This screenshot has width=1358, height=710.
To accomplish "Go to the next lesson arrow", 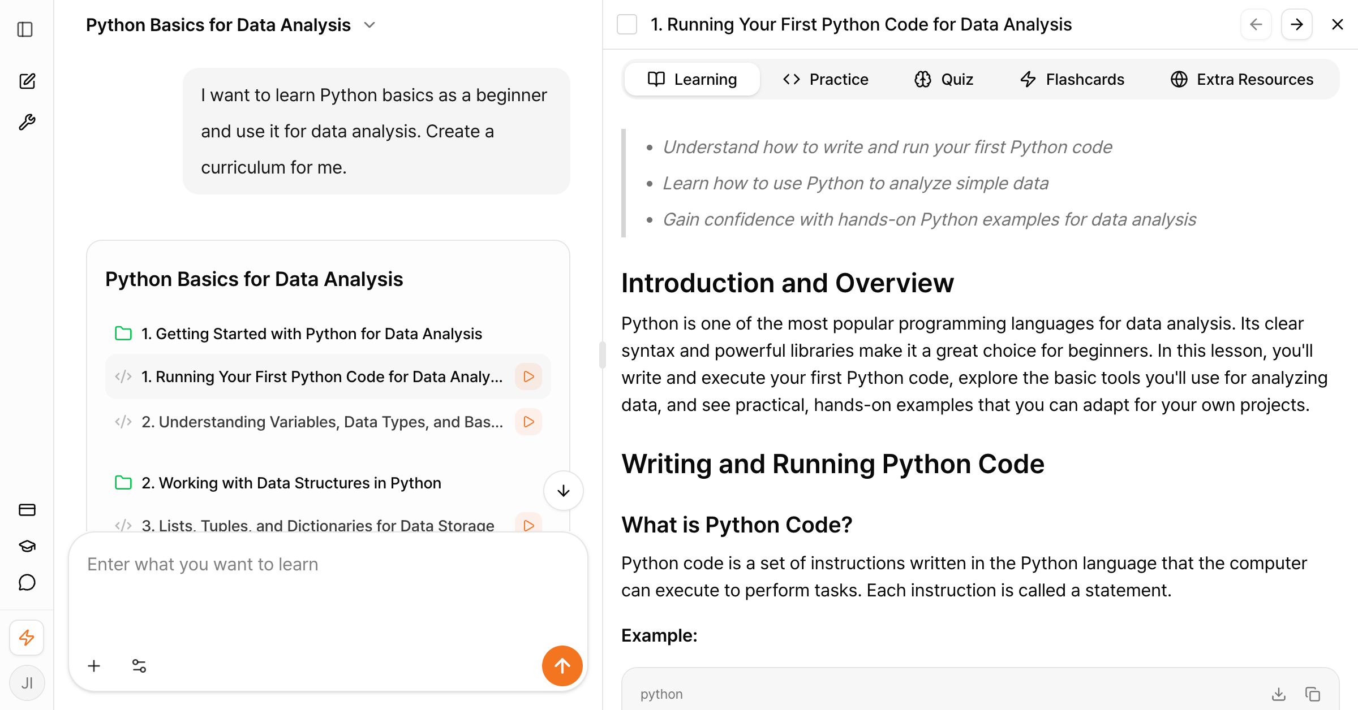I will point(1296,25).
